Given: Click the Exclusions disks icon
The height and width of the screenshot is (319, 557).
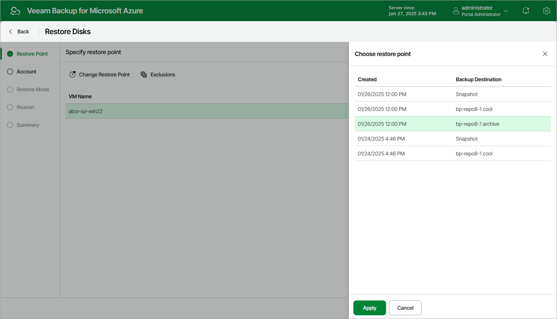Looking at the screenshot, I should (x=144, y=75).
